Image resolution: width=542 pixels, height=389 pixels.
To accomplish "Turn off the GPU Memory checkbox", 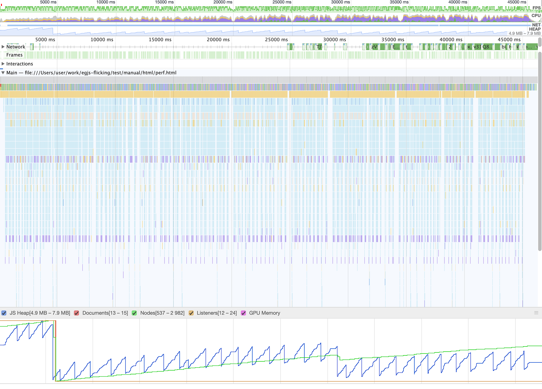I will 243,313.
